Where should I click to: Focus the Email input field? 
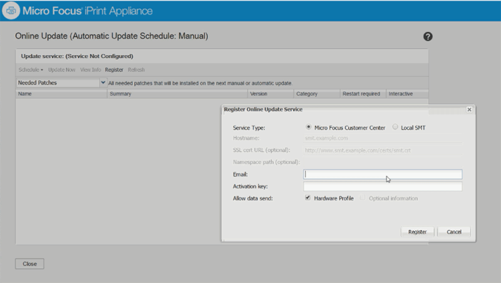(383, 174)
